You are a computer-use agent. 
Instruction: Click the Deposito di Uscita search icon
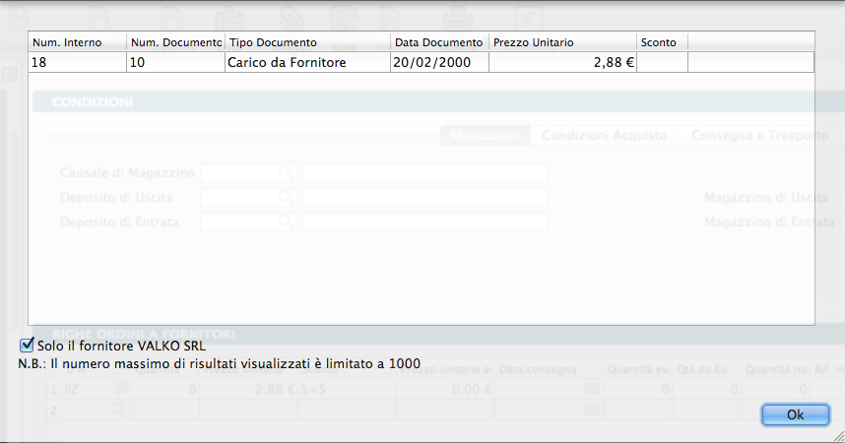[286, 197]
